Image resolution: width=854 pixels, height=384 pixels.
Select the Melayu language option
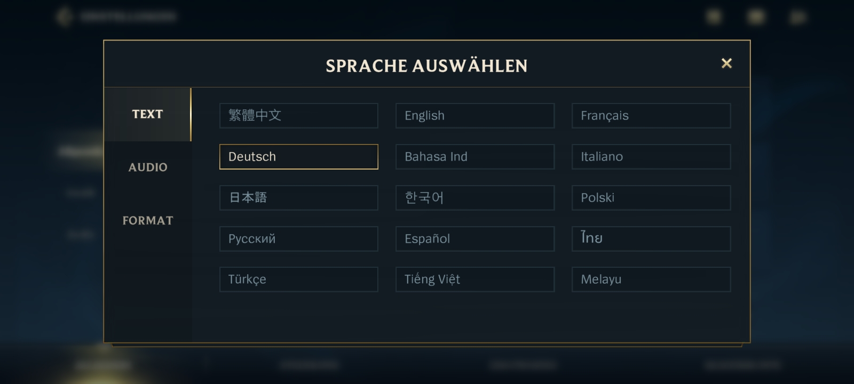click(x=651, y=279)
